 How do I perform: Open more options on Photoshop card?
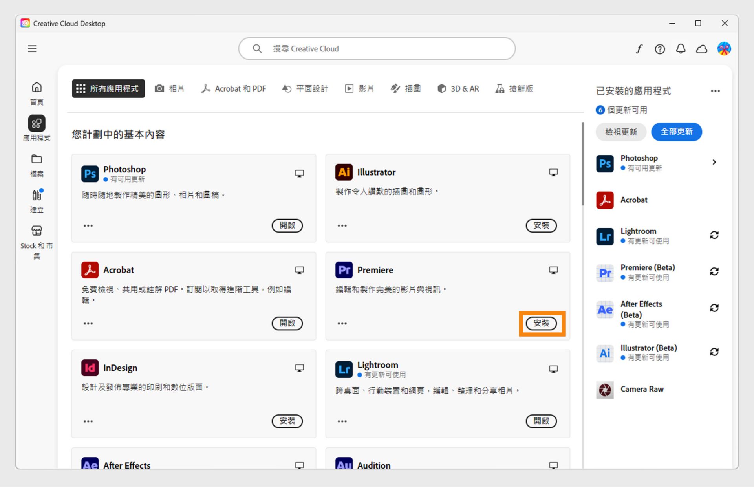point(88,226)
